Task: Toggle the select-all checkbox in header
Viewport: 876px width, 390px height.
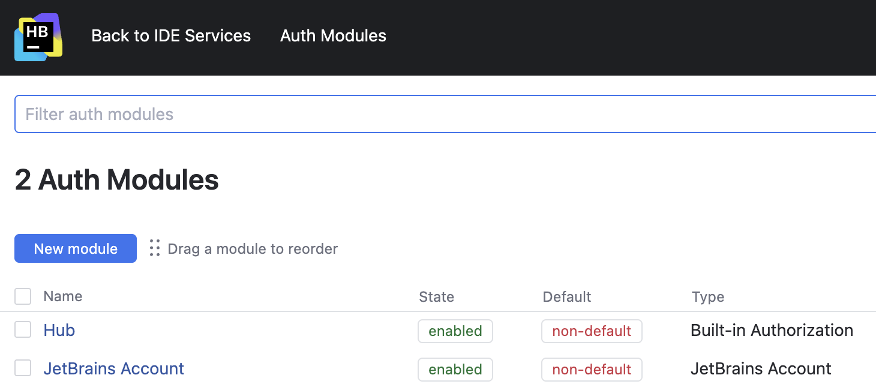Action: coord(23,296)
